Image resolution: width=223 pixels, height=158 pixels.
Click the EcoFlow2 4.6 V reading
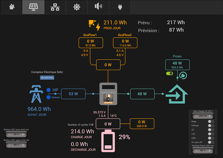click(x=120, y=55)
